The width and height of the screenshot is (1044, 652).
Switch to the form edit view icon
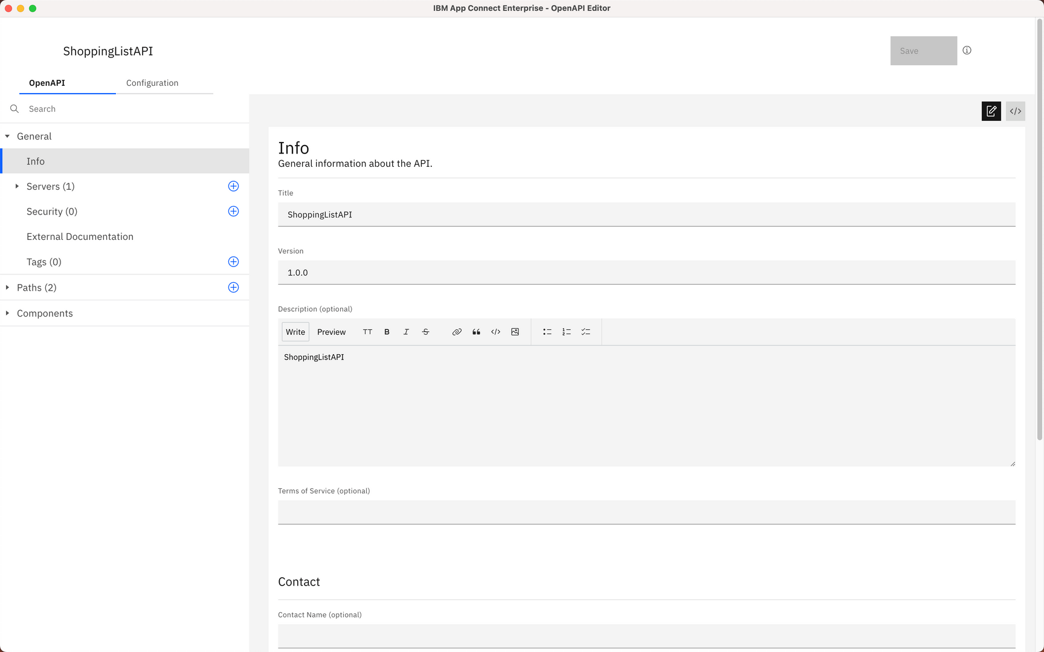click(991, 111)
